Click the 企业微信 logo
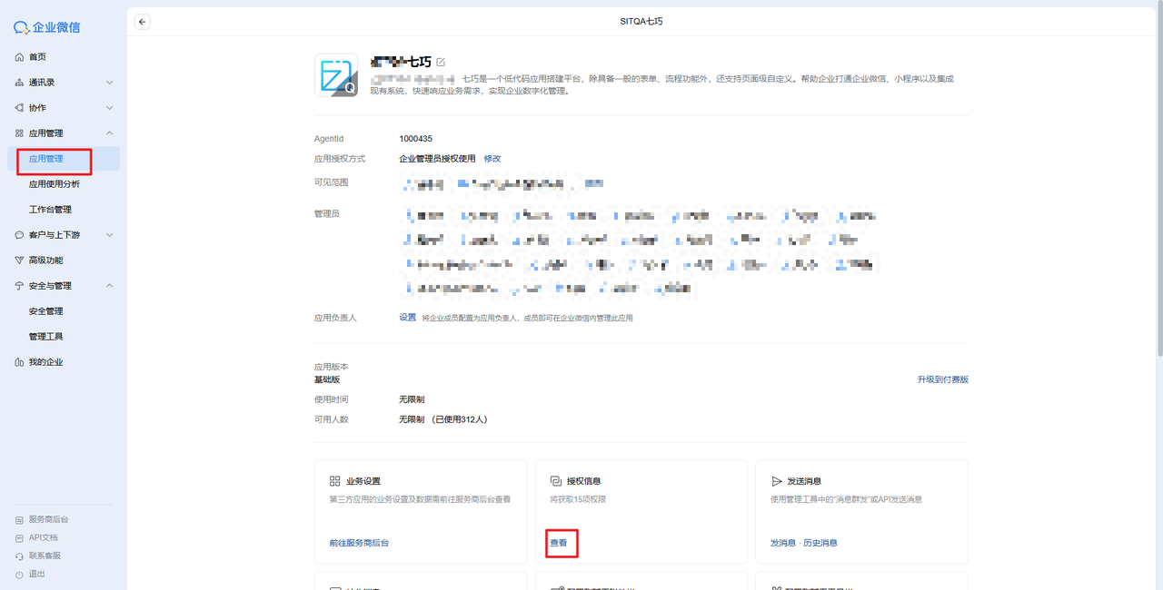1163x590 pixels. tap(47, 27)
